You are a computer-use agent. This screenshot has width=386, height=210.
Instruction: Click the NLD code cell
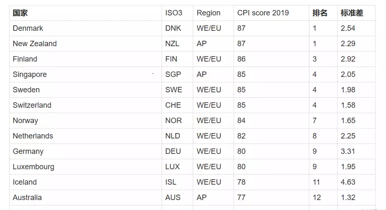point(173,136)
